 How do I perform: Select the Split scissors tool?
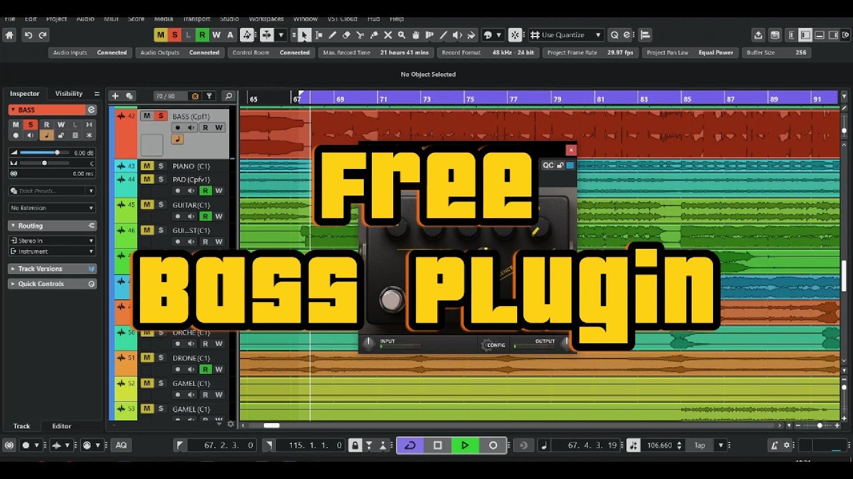(360, 35)
